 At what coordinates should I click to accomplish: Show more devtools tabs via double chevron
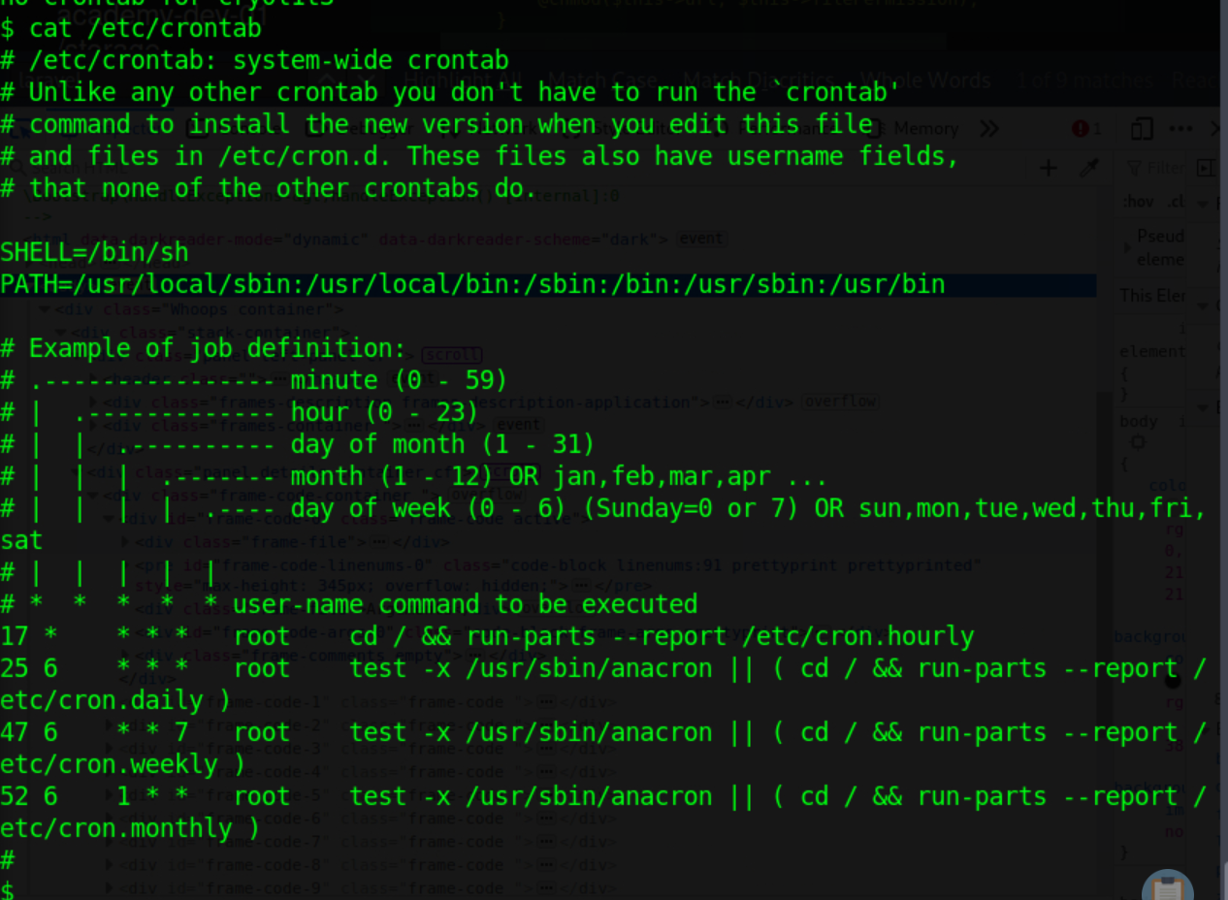989,129
